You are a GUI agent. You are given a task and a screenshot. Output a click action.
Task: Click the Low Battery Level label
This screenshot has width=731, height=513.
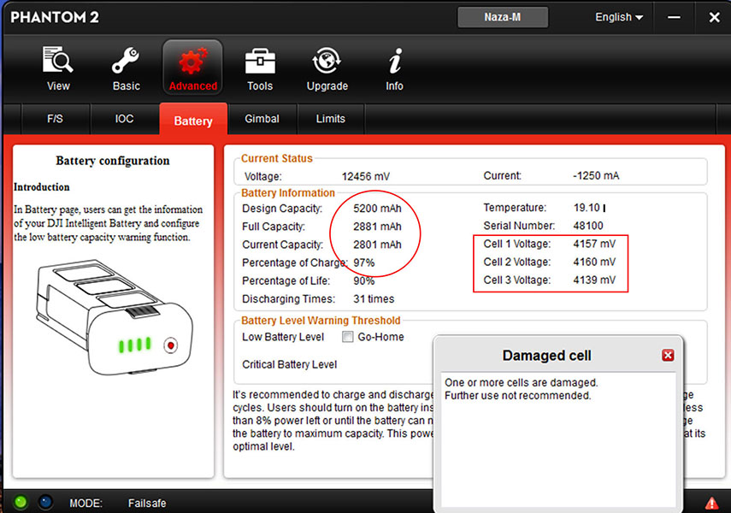[283, 337]
